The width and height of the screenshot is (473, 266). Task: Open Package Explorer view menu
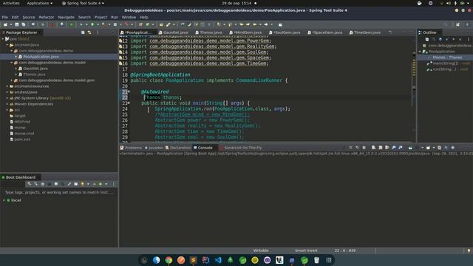click(x=98, y=33)
